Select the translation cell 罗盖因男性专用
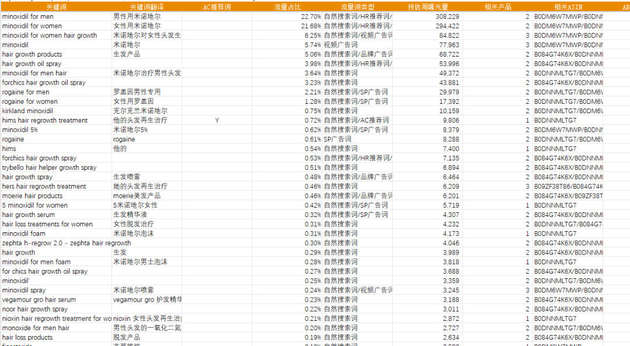The image size is (630, 346). (146, 92)
